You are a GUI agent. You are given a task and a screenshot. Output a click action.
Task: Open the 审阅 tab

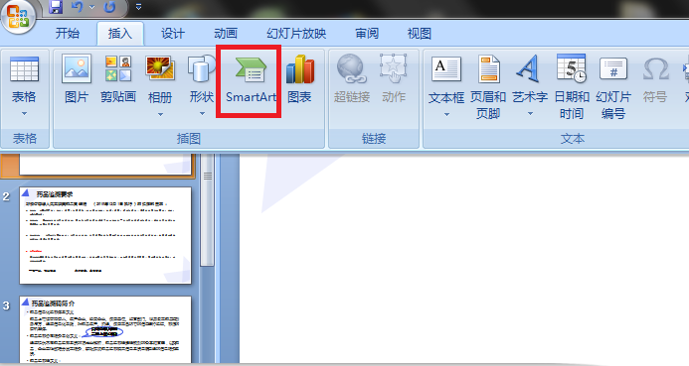click(x=367, y=34)
